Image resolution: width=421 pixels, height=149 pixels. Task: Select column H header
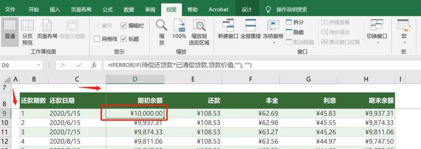[x=366, y=79]
